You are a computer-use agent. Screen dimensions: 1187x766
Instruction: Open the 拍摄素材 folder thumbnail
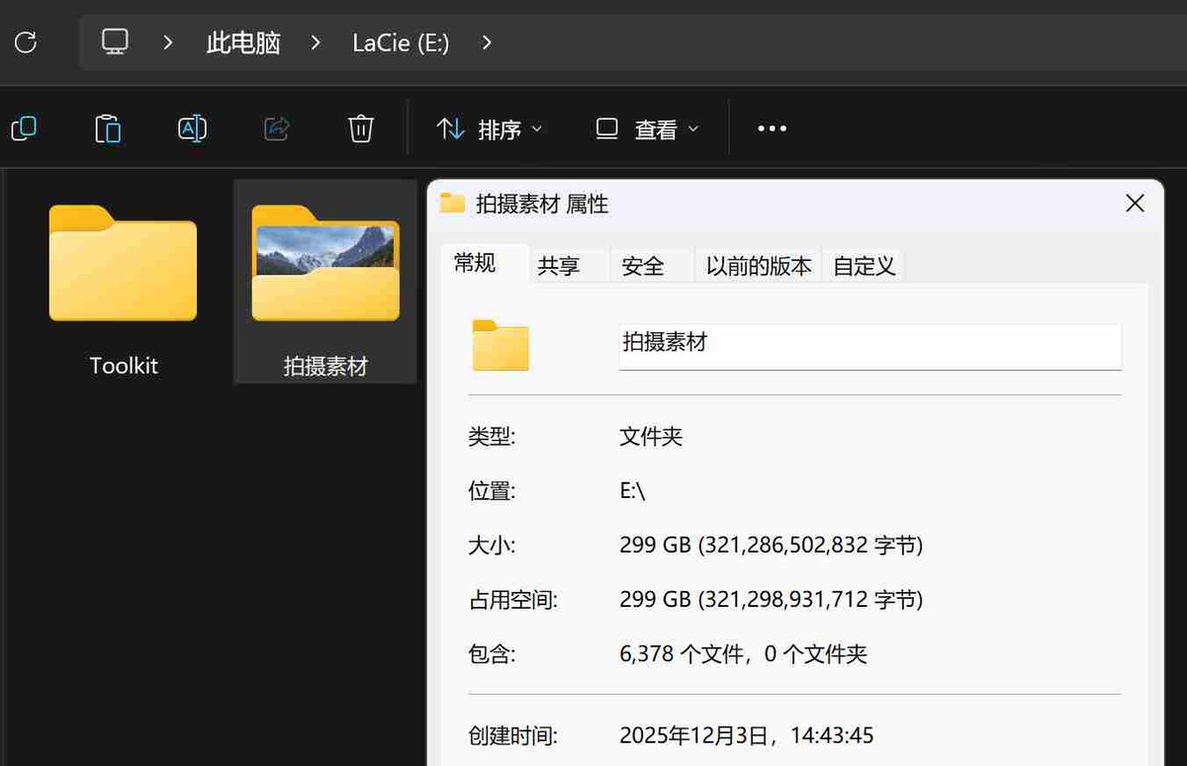[325, 264]
